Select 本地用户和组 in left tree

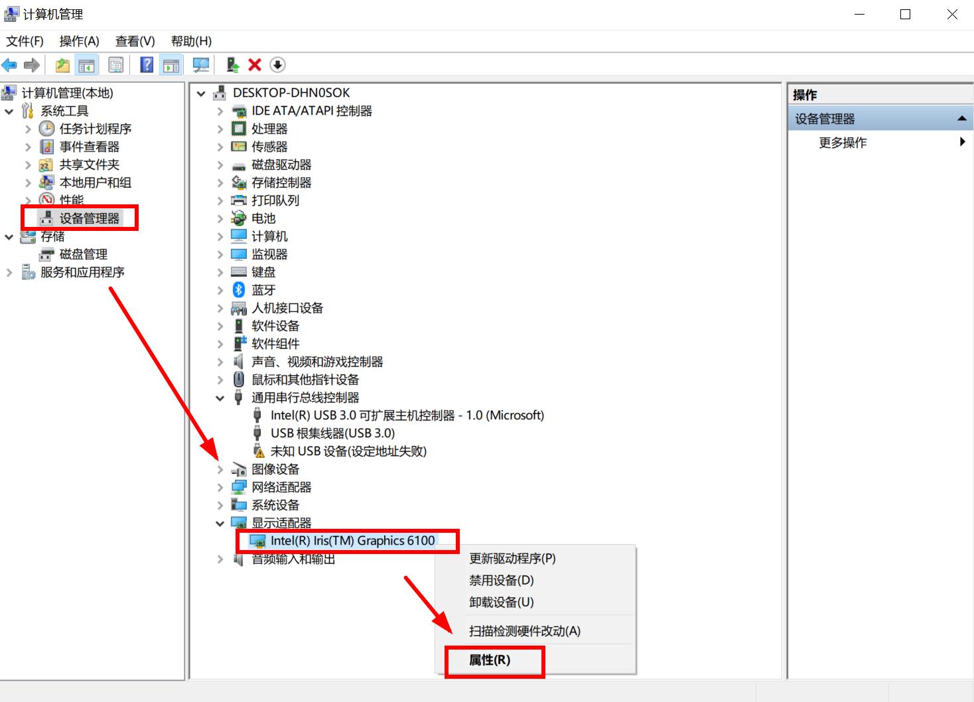coord(96,182)
